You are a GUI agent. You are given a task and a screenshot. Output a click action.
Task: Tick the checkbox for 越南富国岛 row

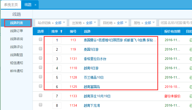point(41,86)
